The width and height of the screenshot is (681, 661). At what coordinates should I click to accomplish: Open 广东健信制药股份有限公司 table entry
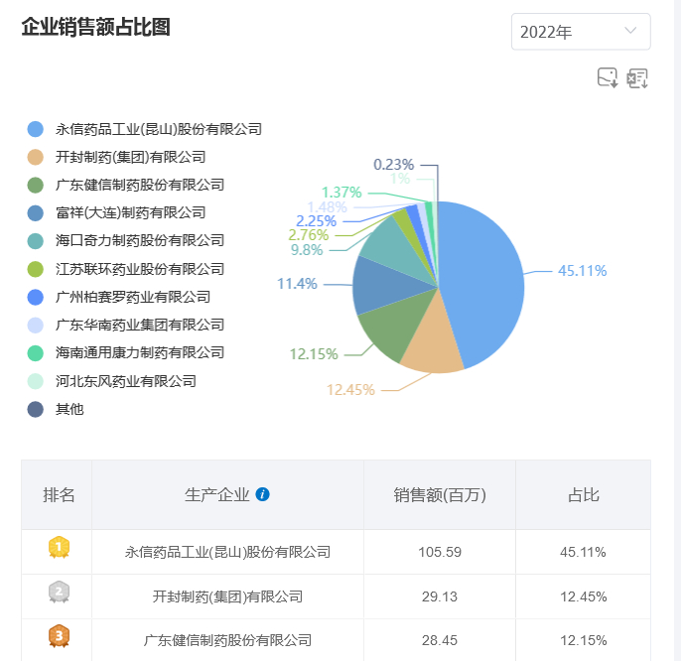click(x=227, y=640)
